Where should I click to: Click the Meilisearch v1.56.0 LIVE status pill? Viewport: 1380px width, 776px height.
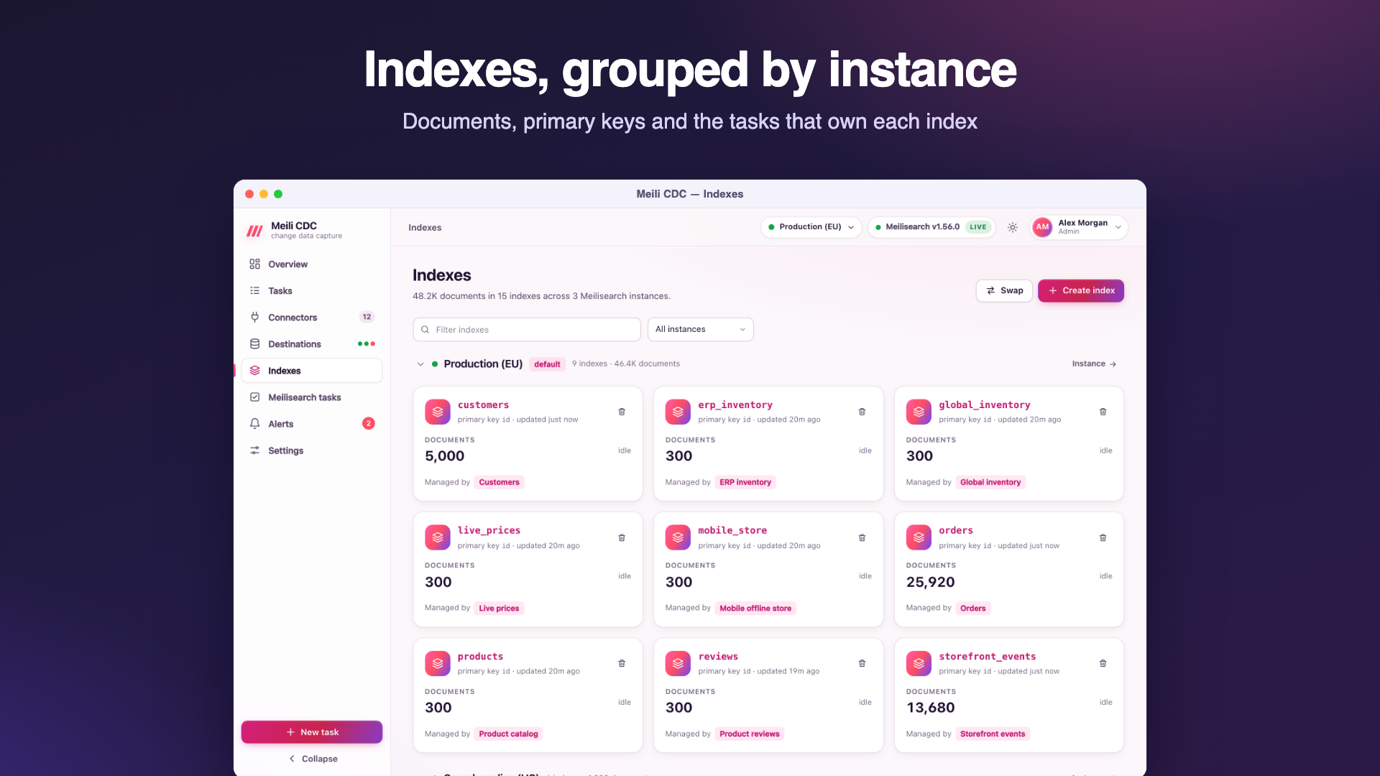click(x=931, y=227)
